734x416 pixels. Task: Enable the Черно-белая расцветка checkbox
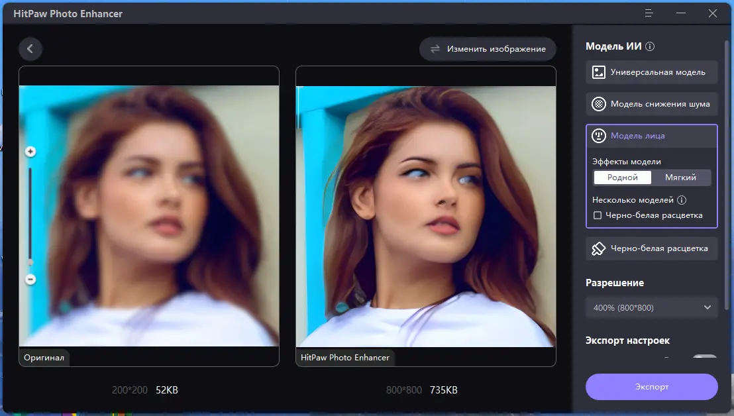(x=598, y=215)
